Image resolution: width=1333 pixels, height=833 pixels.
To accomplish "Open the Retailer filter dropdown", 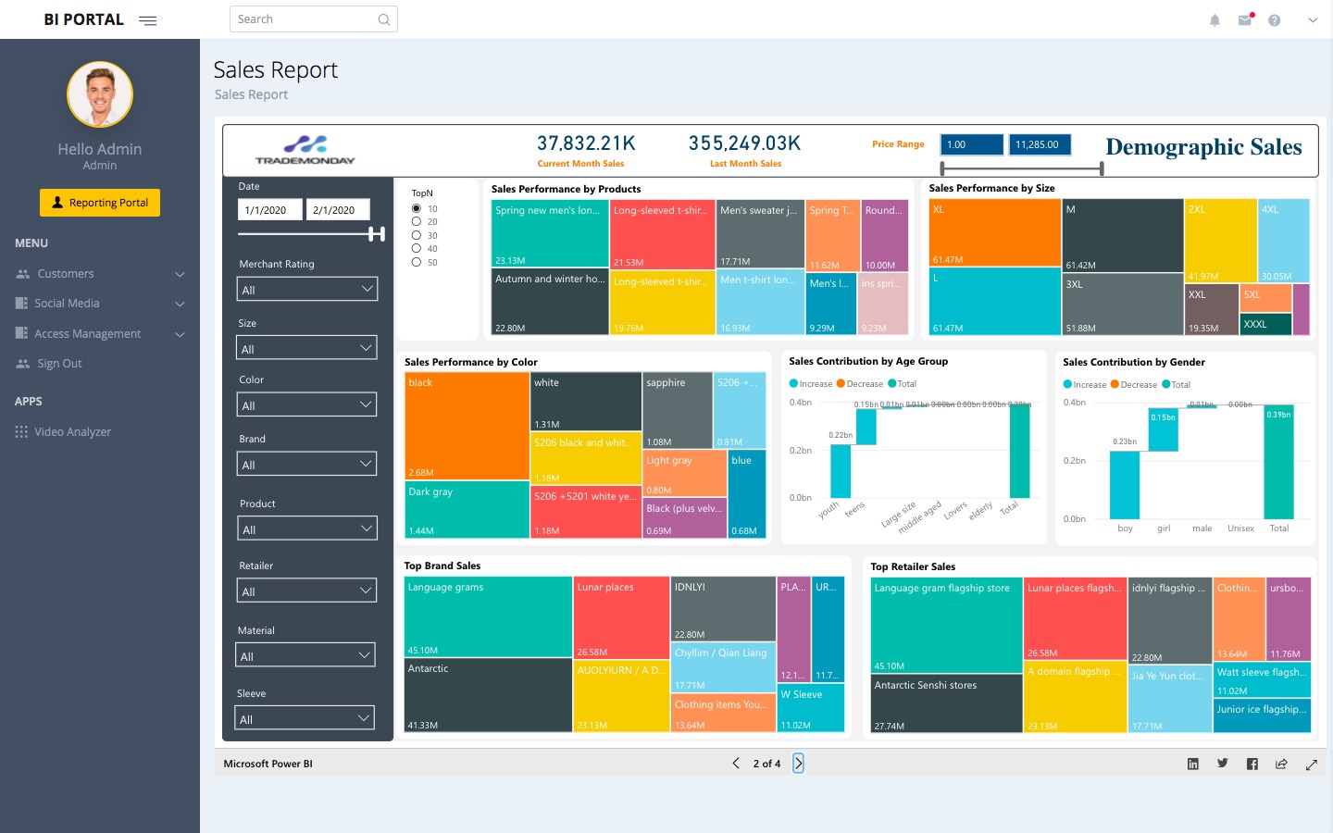I will tap(306, 591).
